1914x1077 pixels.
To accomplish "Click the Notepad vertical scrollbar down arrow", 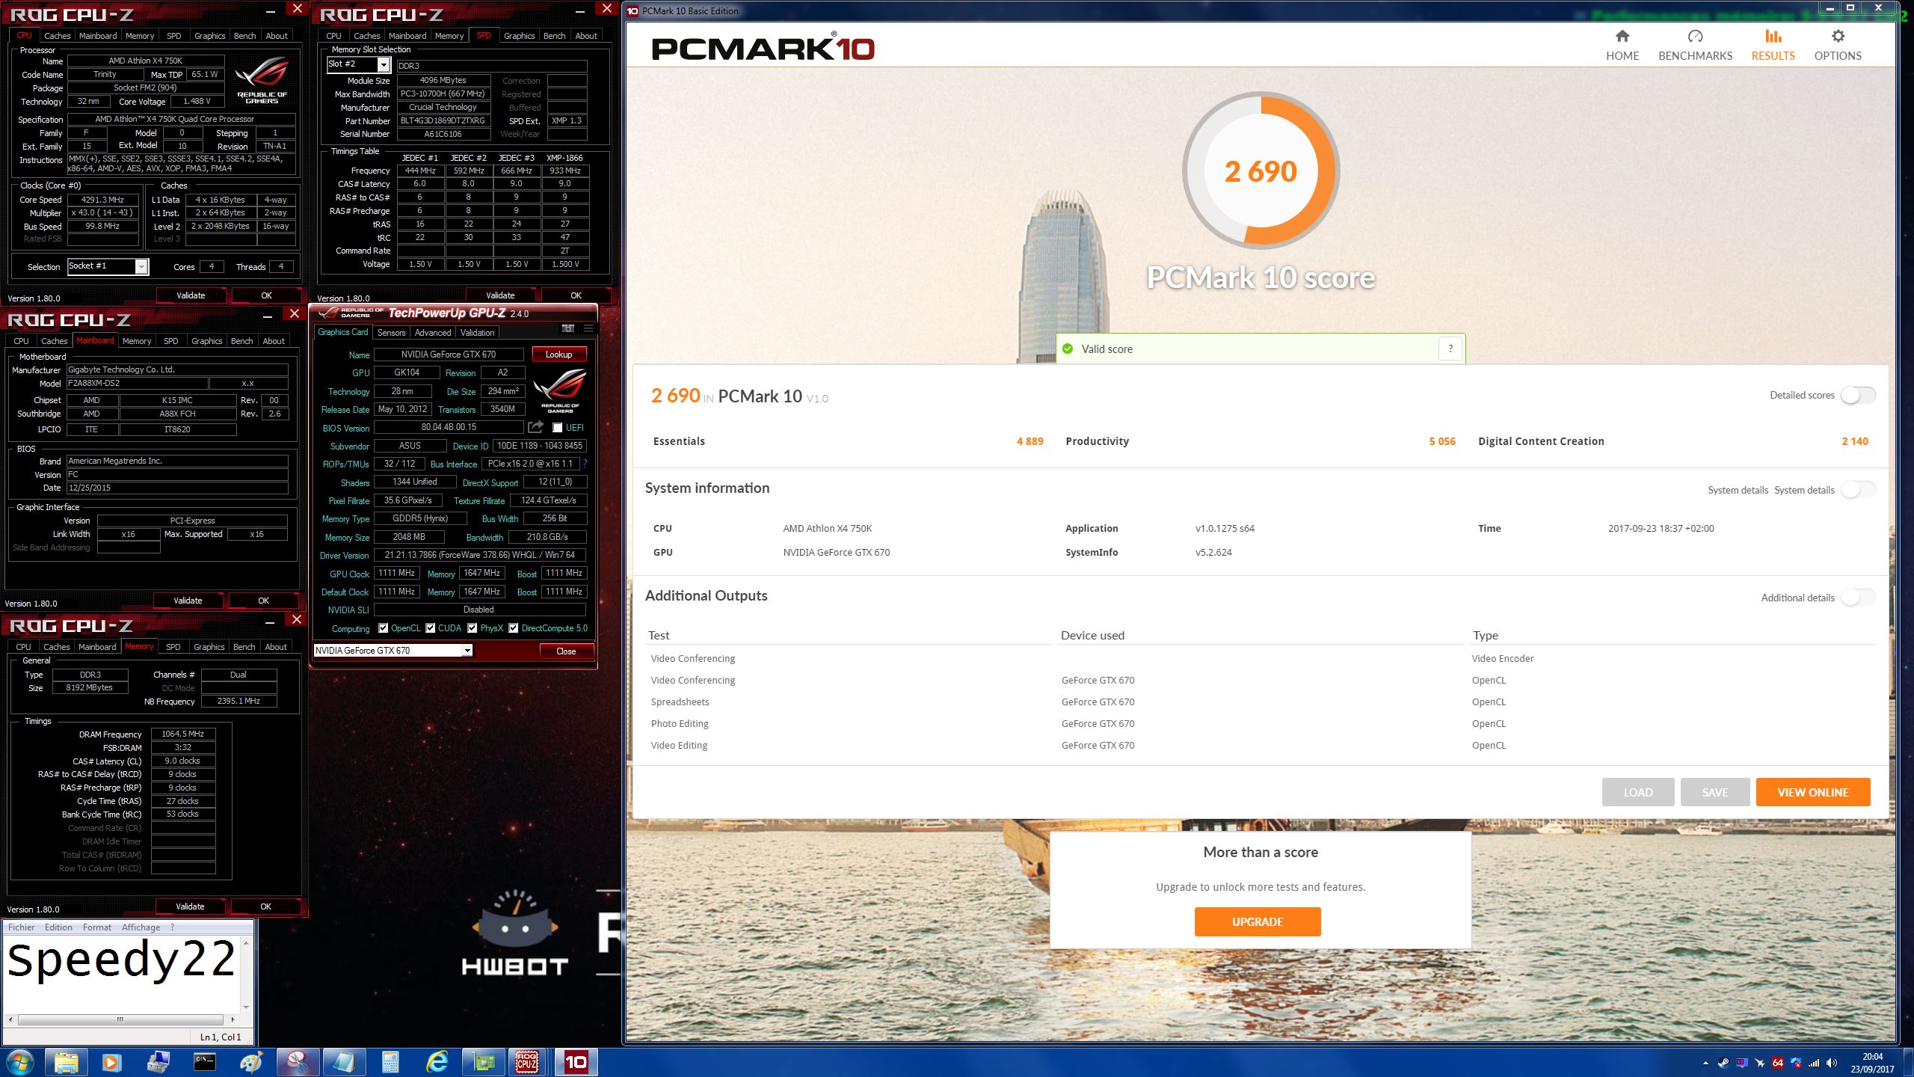I will click(x=246, y=1007).
